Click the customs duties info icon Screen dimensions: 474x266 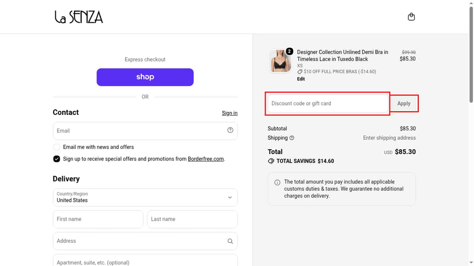coord(277,182)
